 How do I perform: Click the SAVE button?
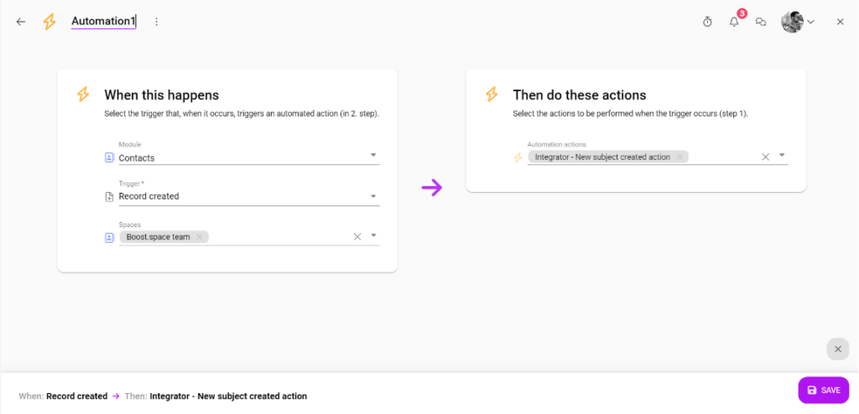pyautogui.click(x=824, y=390)
